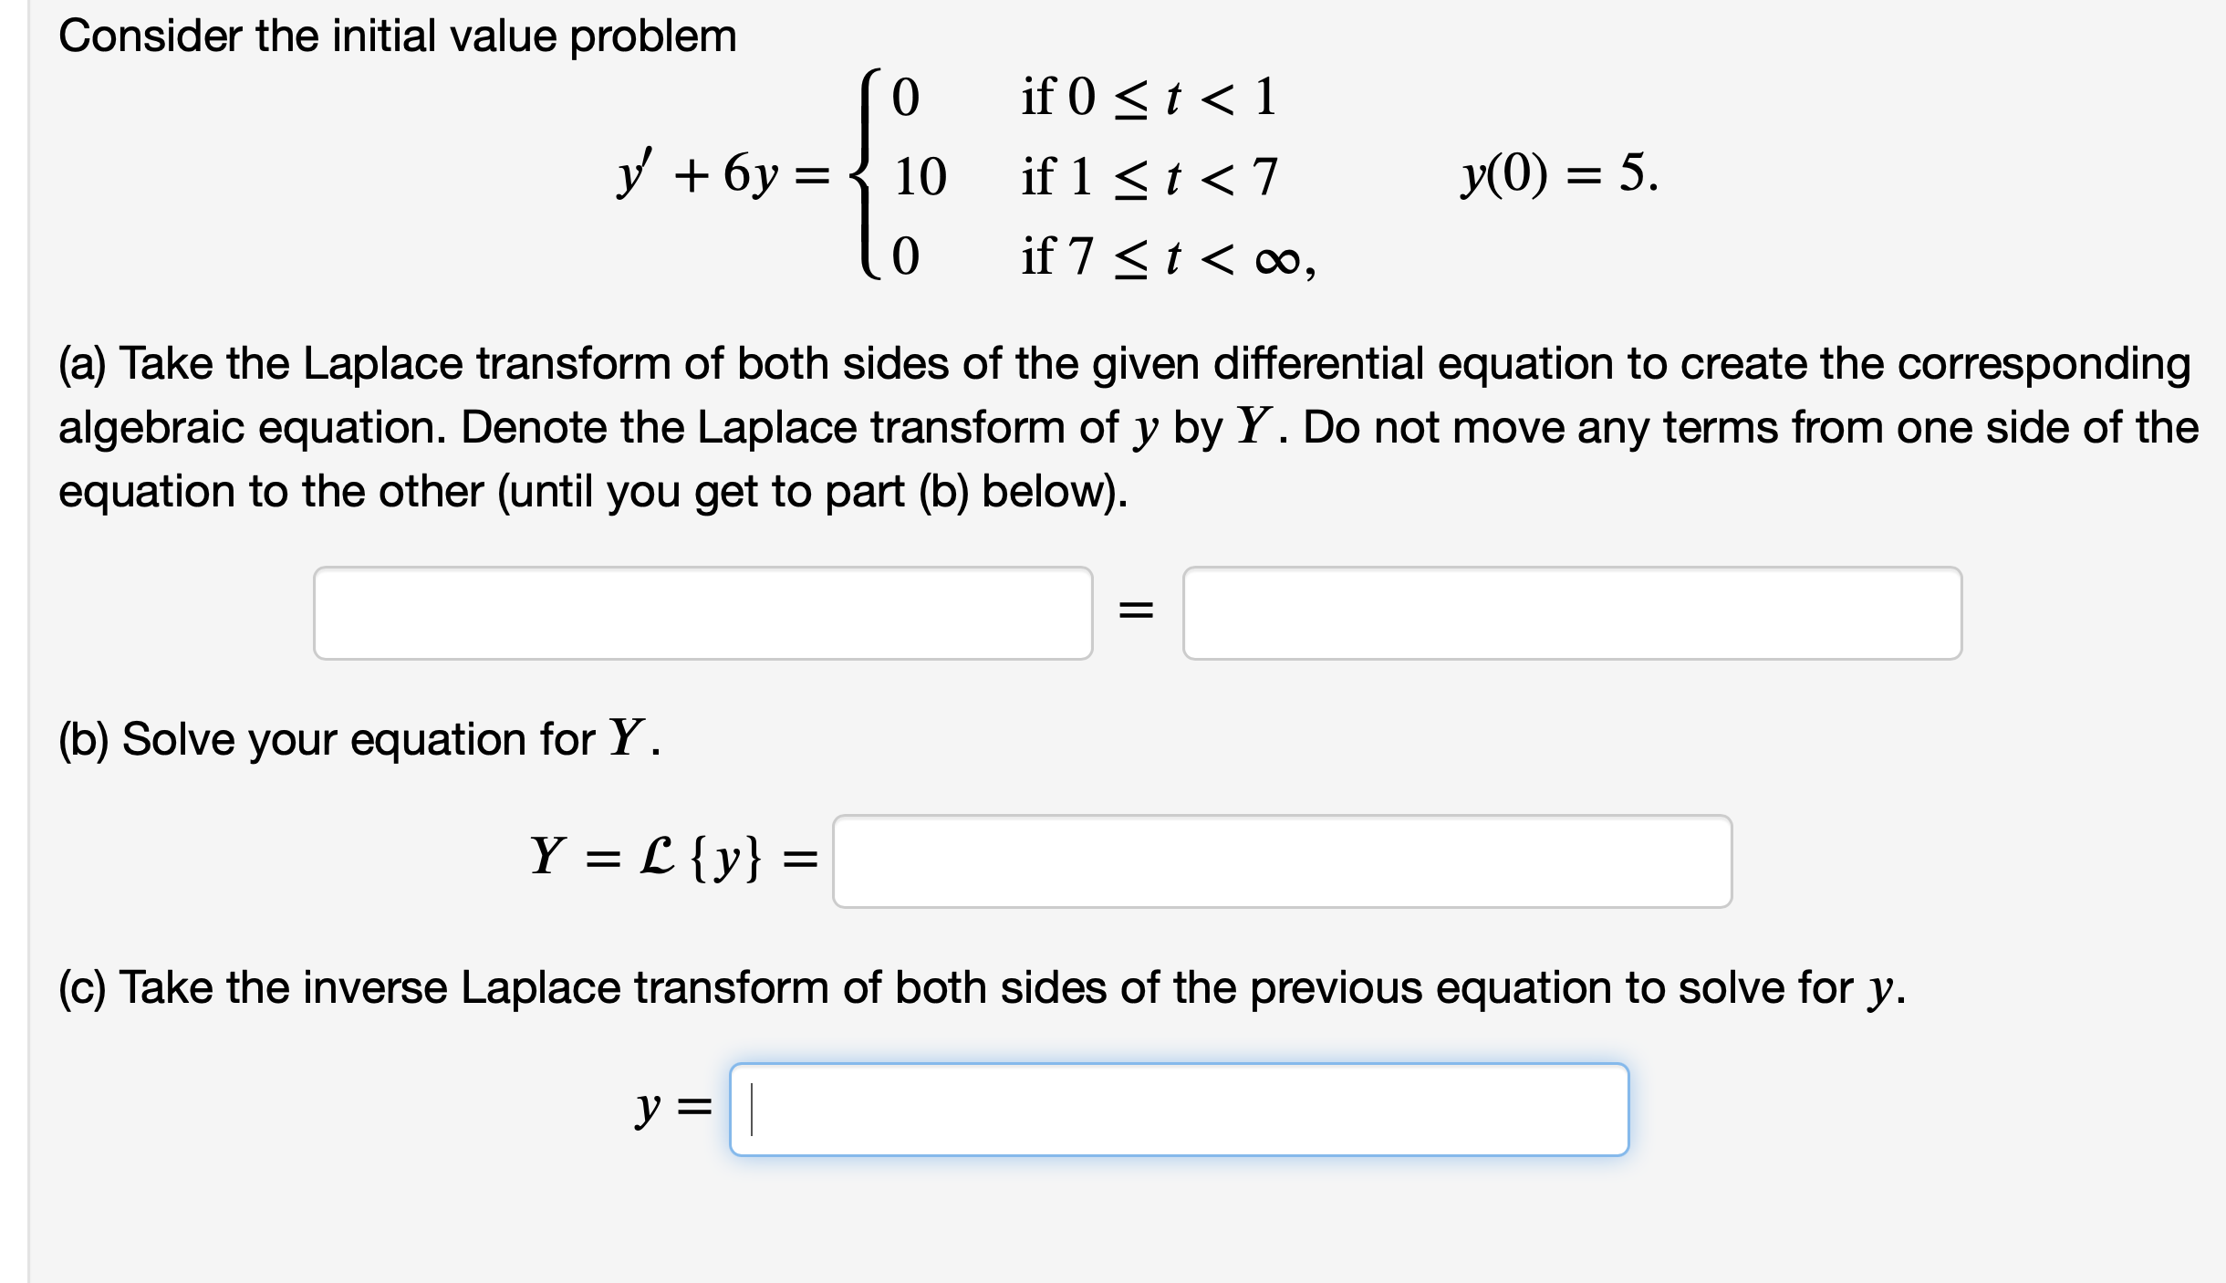The height and width of the screenshot is (1283, 2226).
Task: Select the 'Y = L{y} =' label
Action: [671, 858]
